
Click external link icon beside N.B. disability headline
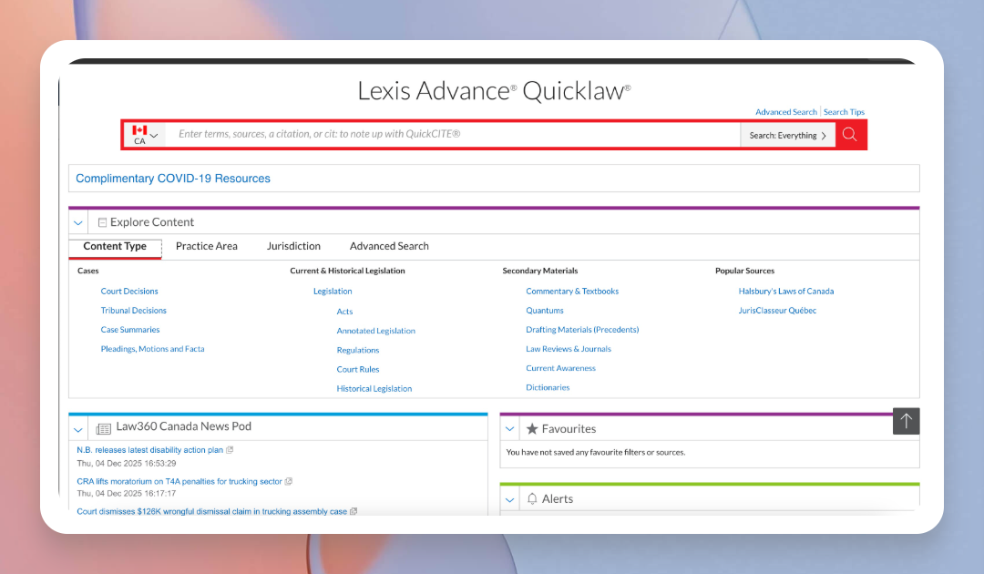230,450
